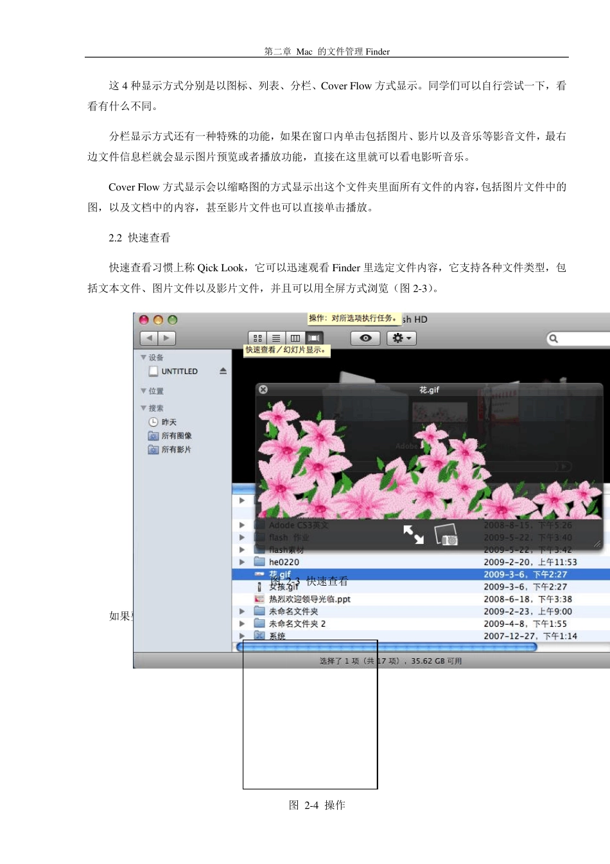Image resolution: width=610 pixels, height=864 pixels.
Task: Click date 2009-2-20, 上午11:53
Action: point(530,562)
